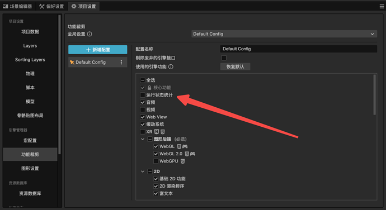Screen dimensions: 386x210
Task: Uncheck the 缓动系统 checkbox
Action: (x=143, y=125)
